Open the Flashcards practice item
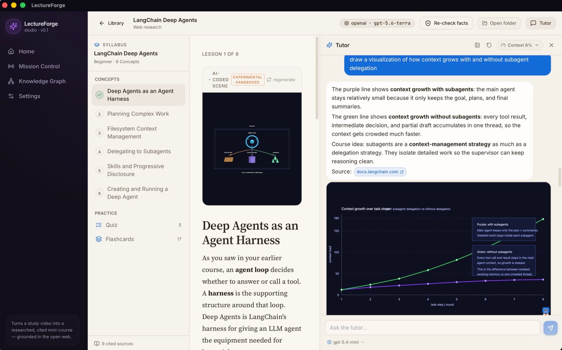Screen dimensions: 562x350 (138, 239)
